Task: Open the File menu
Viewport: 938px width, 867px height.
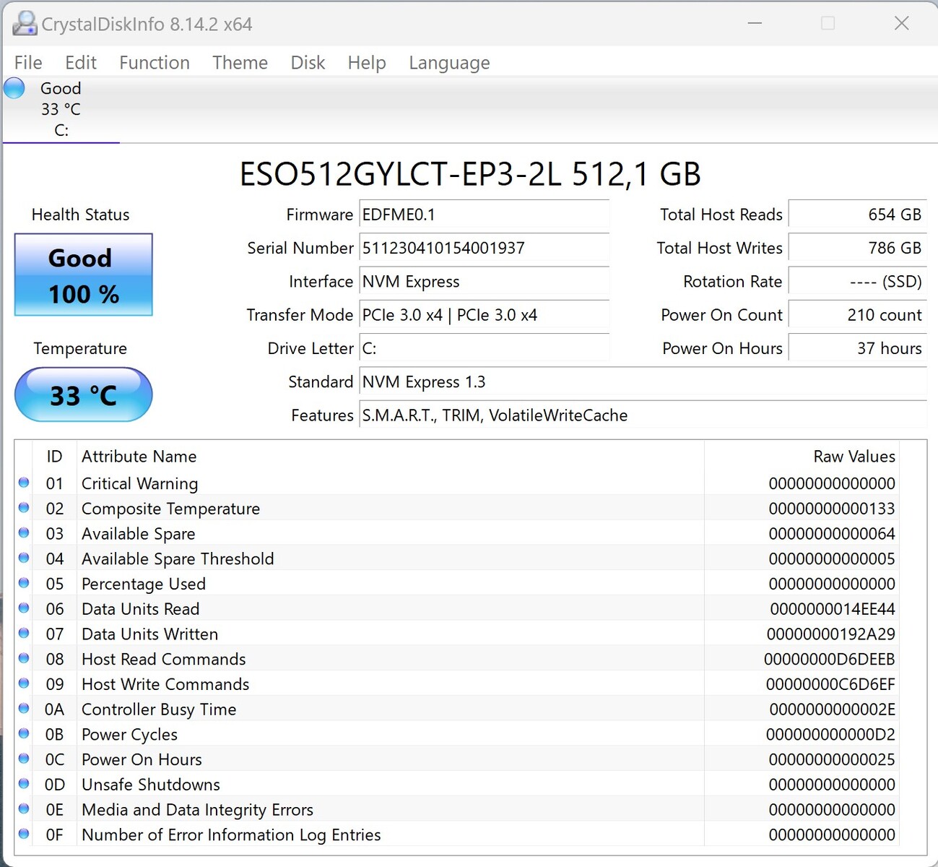Action: pyautogui.click(x=28, y=63)
